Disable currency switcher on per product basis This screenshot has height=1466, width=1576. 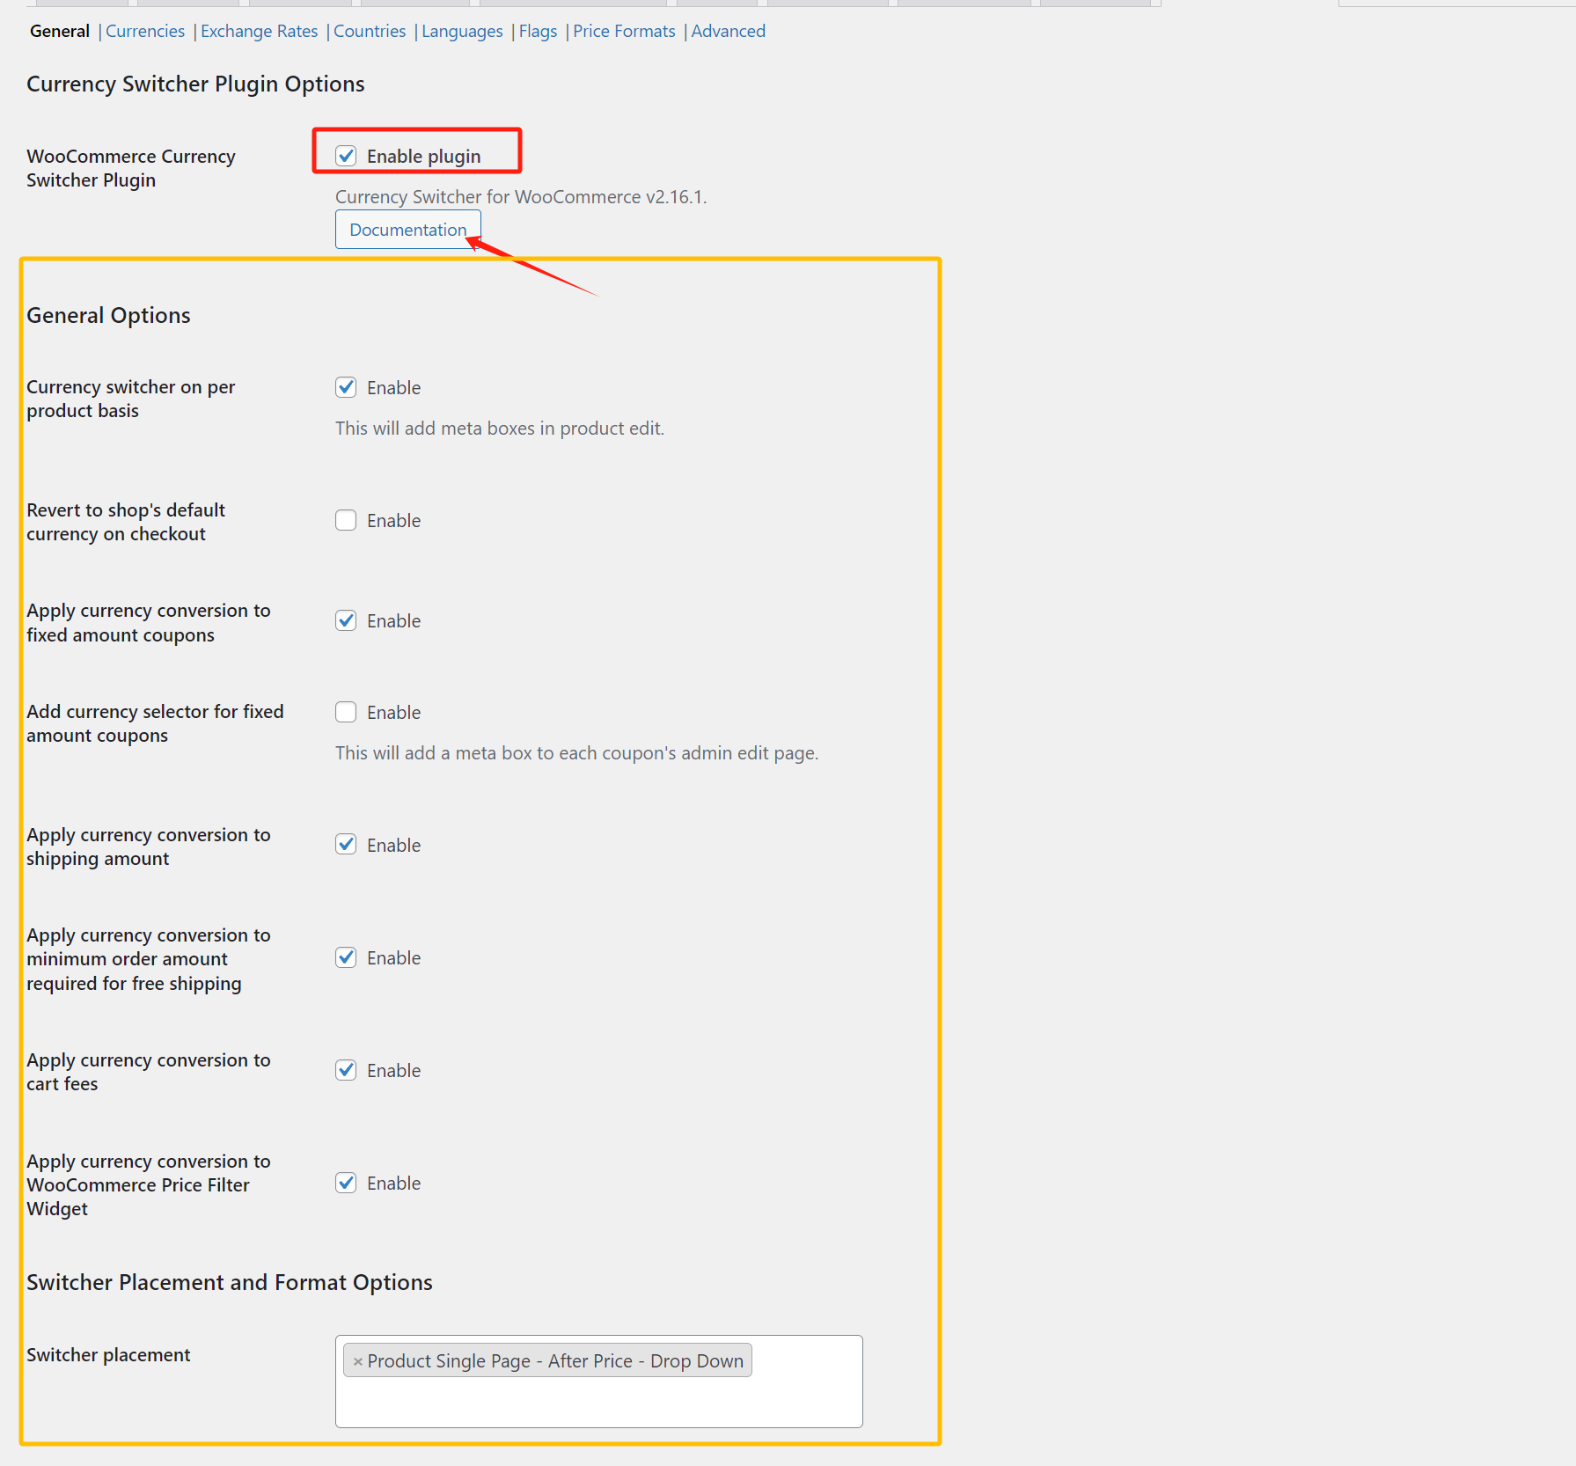click(x=346, y=387)
